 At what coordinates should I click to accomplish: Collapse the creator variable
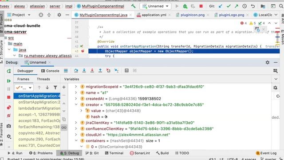(x=76, y=105)
